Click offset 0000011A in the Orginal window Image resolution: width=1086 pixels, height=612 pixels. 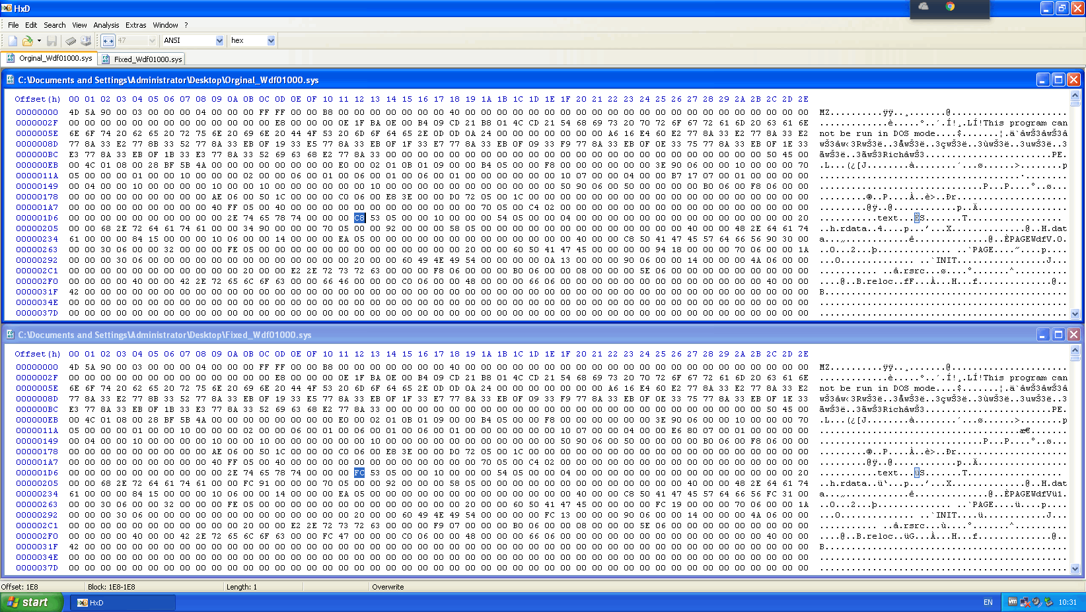tap(37, 176)
